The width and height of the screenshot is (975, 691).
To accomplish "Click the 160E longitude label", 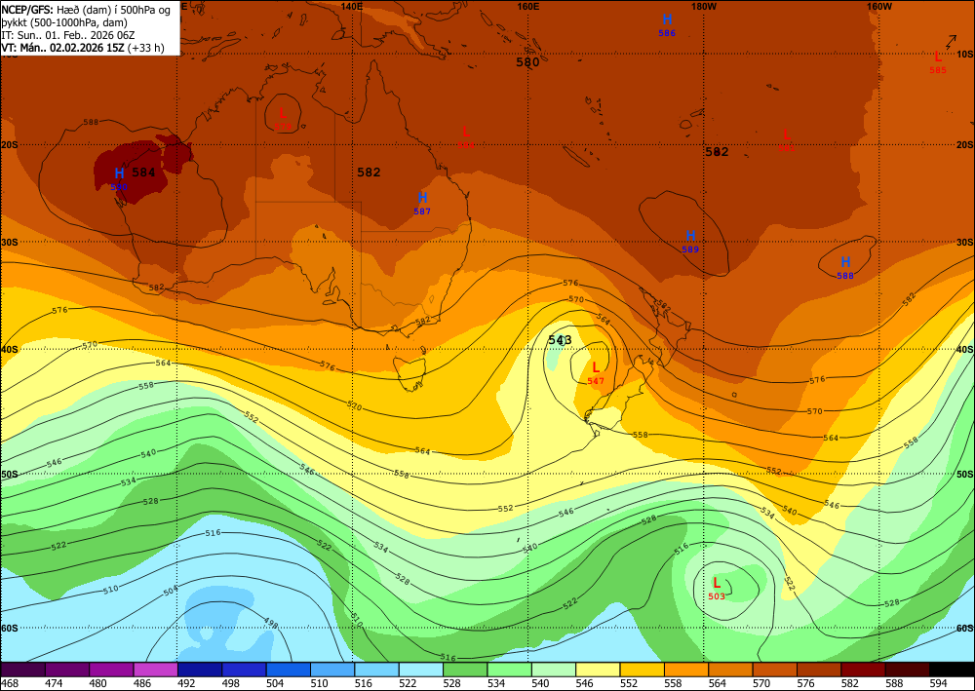I will (527, 6).
